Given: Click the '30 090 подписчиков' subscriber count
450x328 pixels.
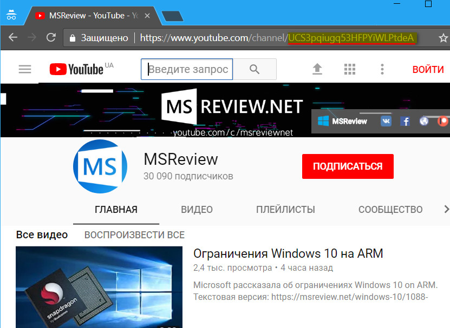Looking at the screenshot, I should (188, 176).
